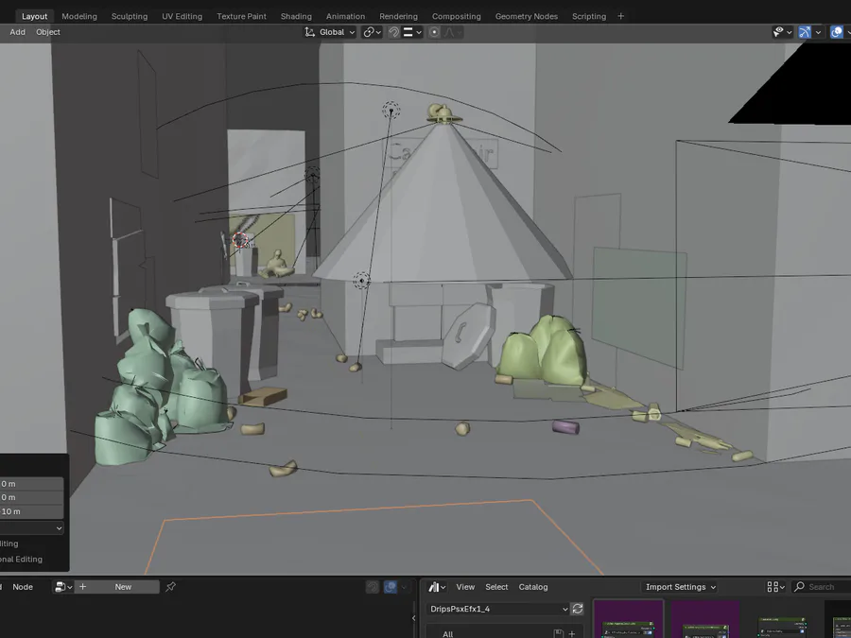
Task: Open the snapping options dropdown
Action: (412, 32)
